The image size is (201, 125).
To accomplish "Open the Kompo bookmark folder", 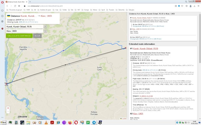I will click(x=85, y=10).
